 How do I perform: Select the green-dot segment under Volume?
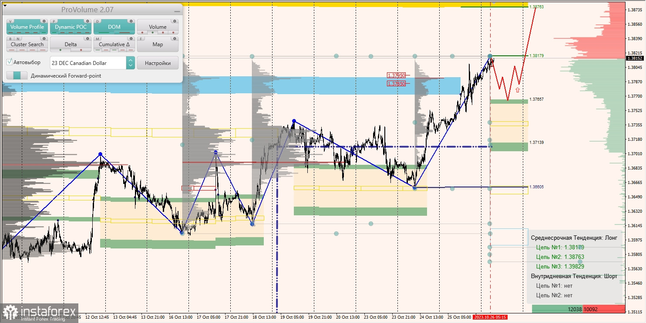[x=153, y=33]
